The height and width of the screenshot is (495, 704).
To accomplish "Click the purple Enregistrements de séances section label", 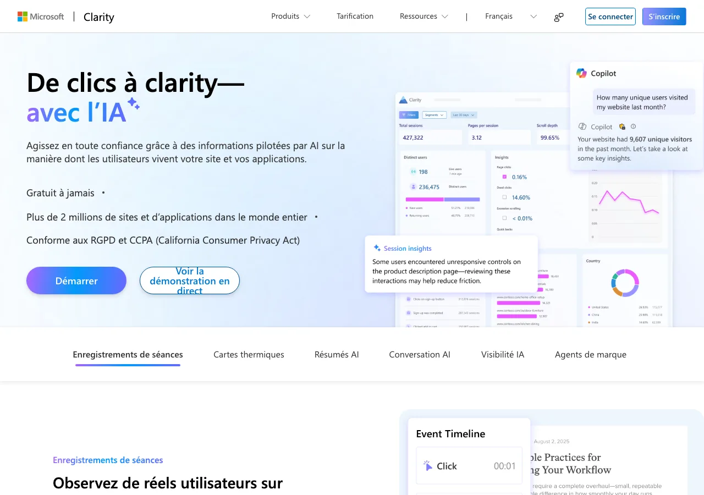I will pos(108,460).
